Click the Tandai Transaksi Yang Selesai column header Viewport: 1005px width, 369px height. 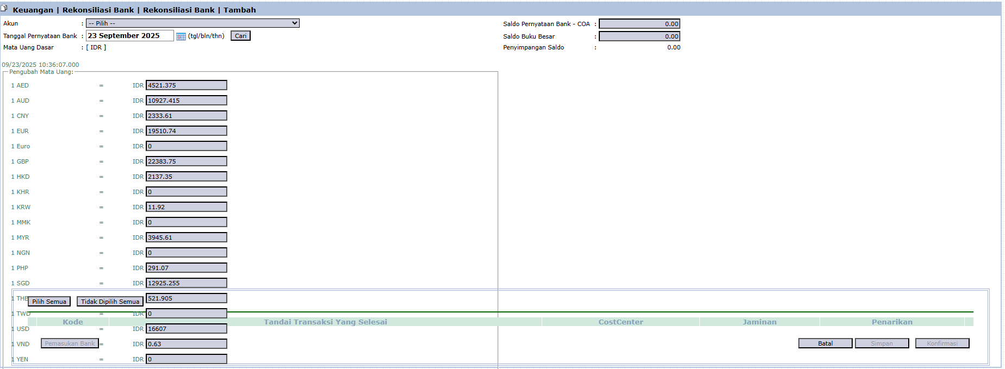325,322
